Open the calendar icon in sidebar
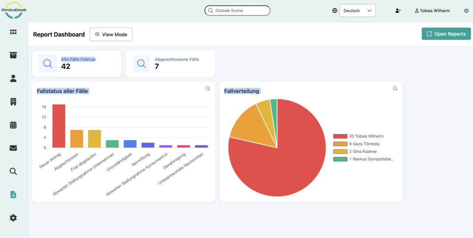This screenshot has height=238, width=473. point(13,125)
